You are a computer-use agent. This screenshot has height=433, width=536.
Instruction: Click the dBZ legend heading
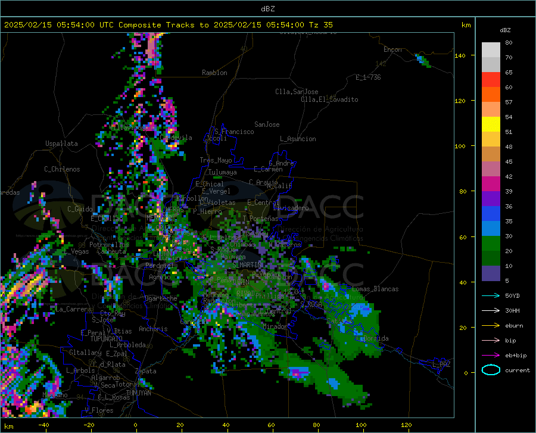[x=505, y=30]
